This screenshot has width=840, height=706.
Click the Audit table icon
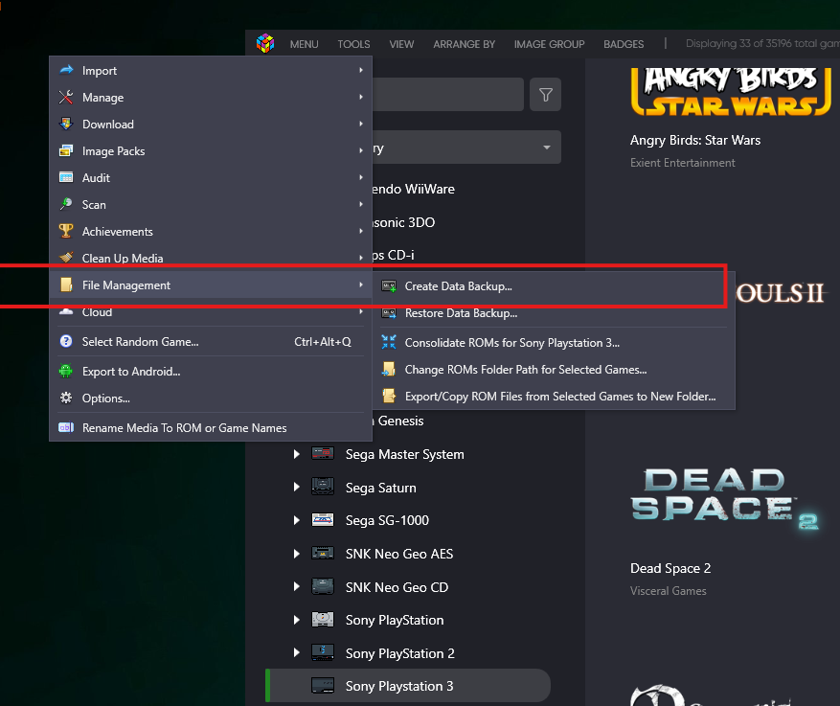(x=66, y=177)
